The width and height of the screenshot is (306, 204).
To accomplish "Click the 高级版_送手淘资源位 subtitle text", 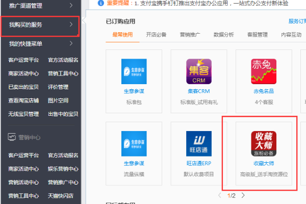I will pyautogui.click(x=264, y=174).
